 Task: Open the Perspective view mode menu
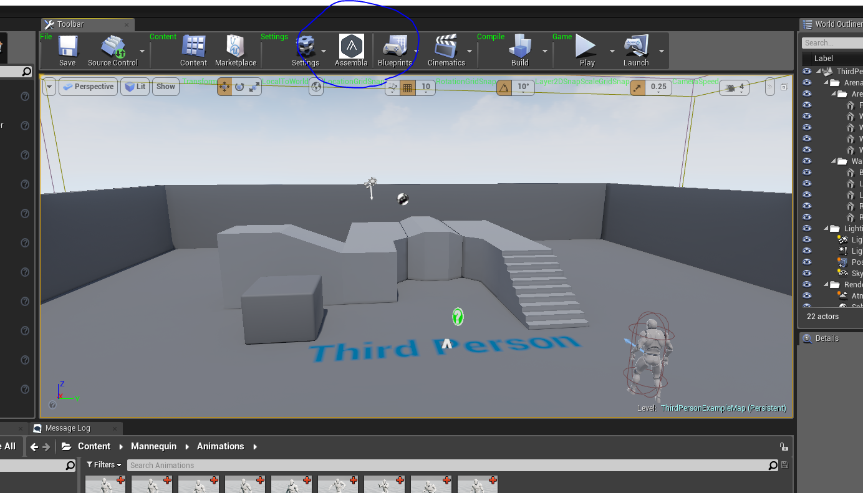coord(88,87)
